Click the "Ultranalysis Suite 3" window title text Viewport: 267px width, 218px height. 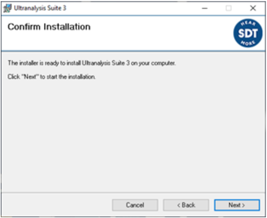(40, 8)
